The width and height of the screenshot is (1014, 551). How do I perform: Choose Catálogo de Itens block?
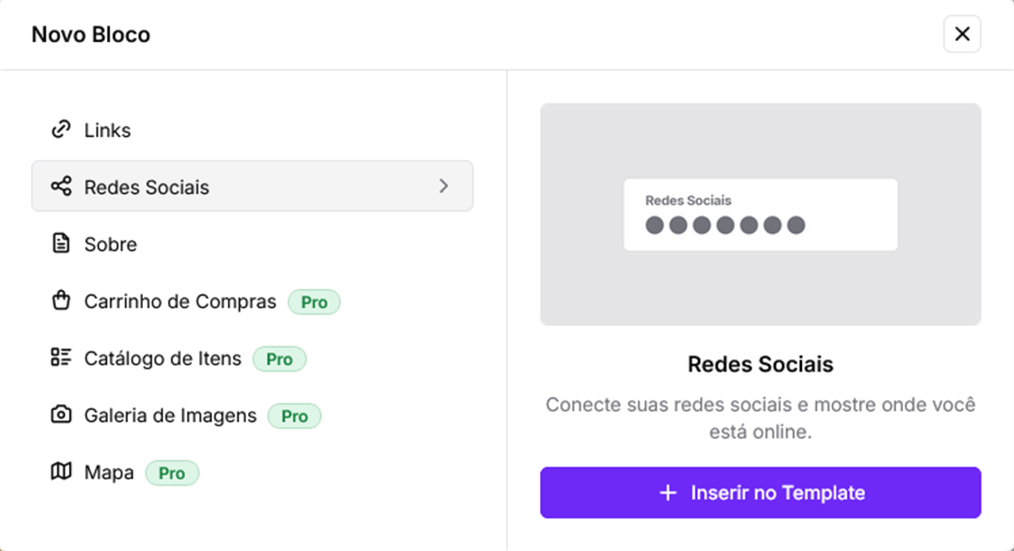click(163, 358)
